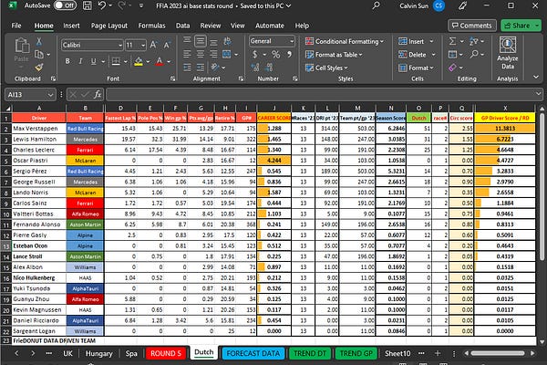
Task: Open Format as Table dropdown
Action: point(335,55)
